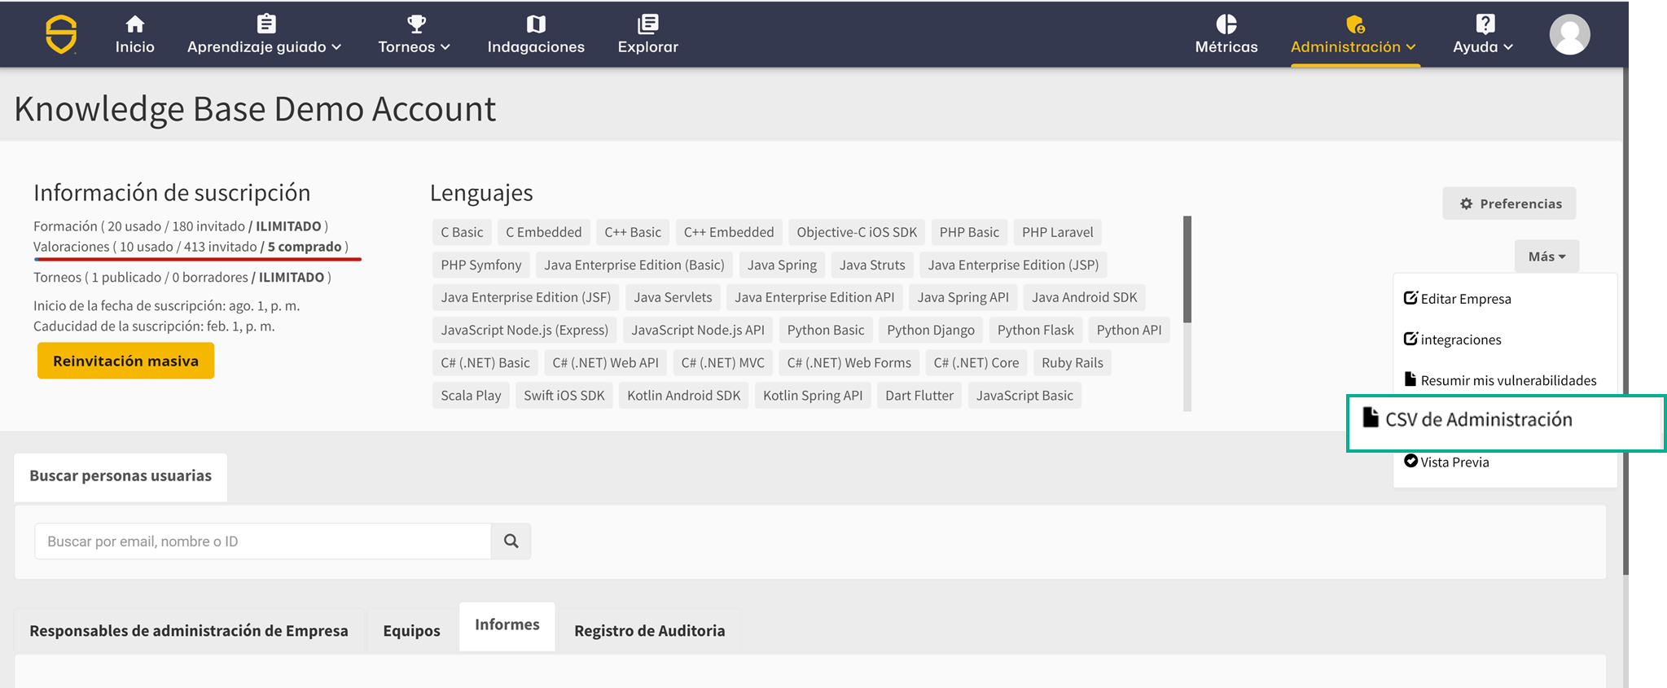The image size is (1667, 688).
Task: Open the Explorar library icon
Action: 648,24
